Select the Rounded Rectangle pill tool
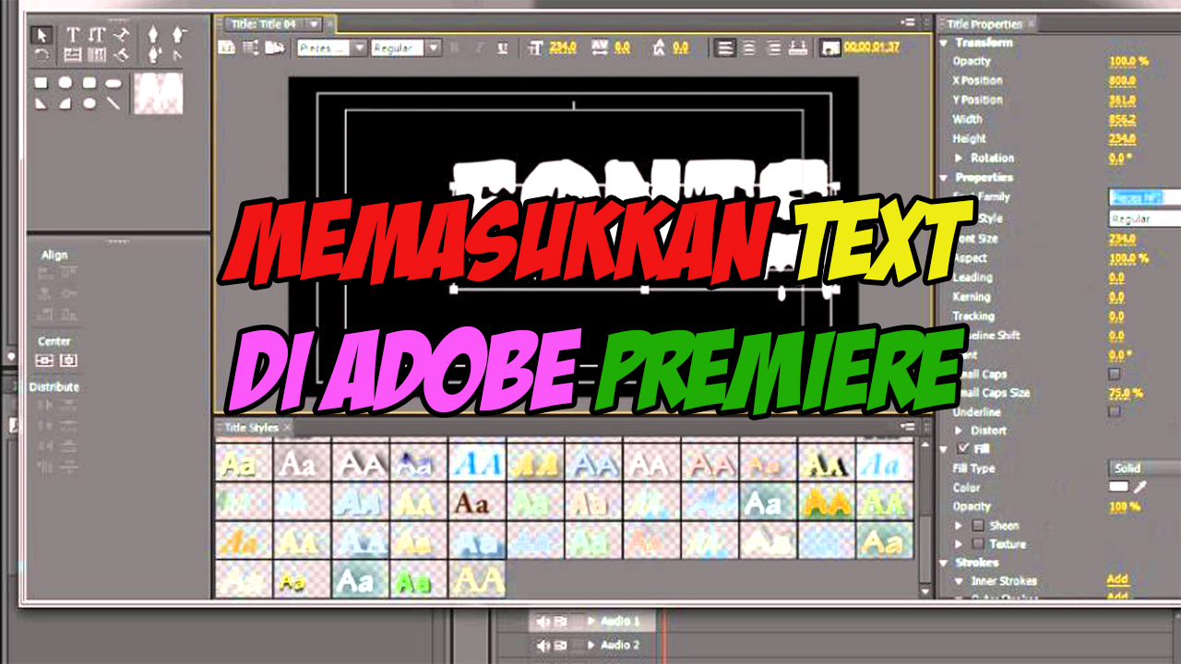1181x664 pixels. 113,83
